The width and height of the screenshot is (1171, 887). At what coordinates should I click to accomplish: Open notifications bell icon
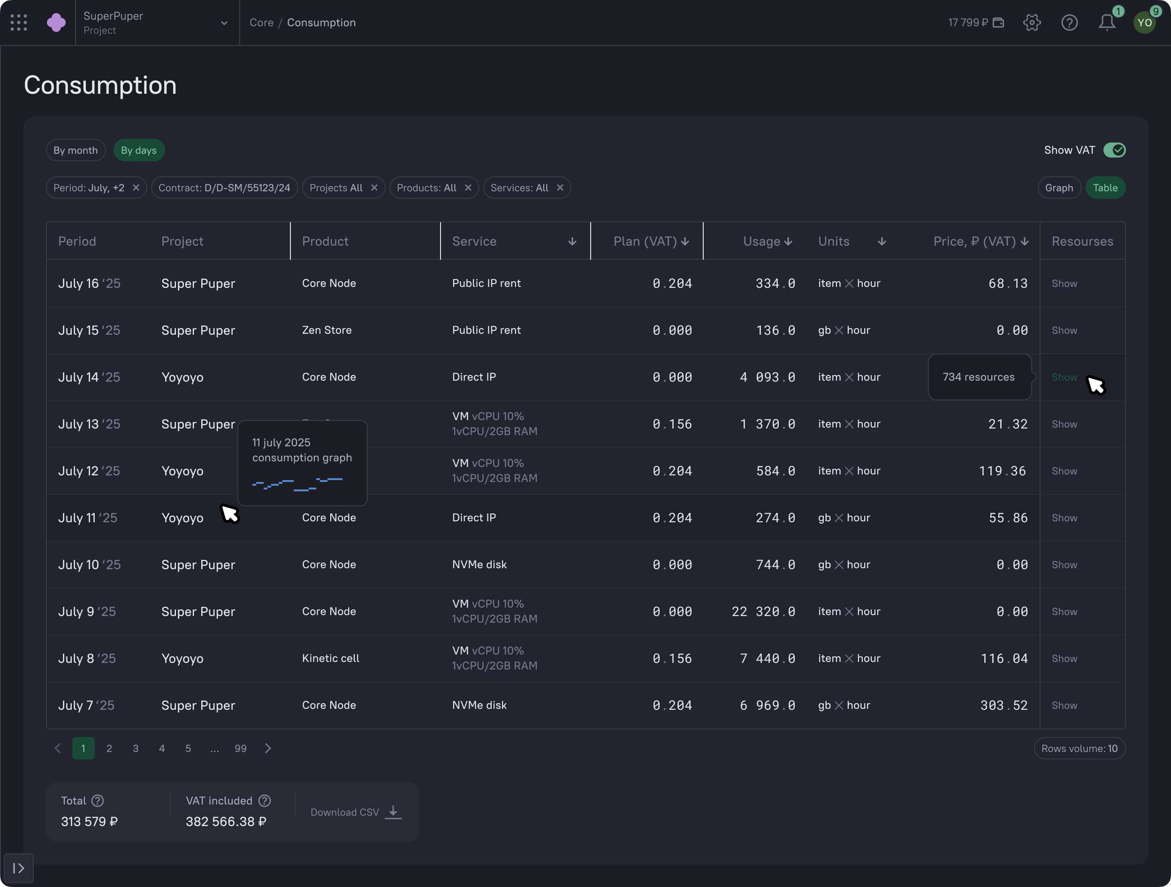[1107, 22]
